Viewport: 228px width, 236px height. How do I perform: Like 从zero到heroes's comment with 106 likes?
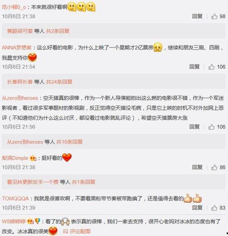[x=212, y=127]
